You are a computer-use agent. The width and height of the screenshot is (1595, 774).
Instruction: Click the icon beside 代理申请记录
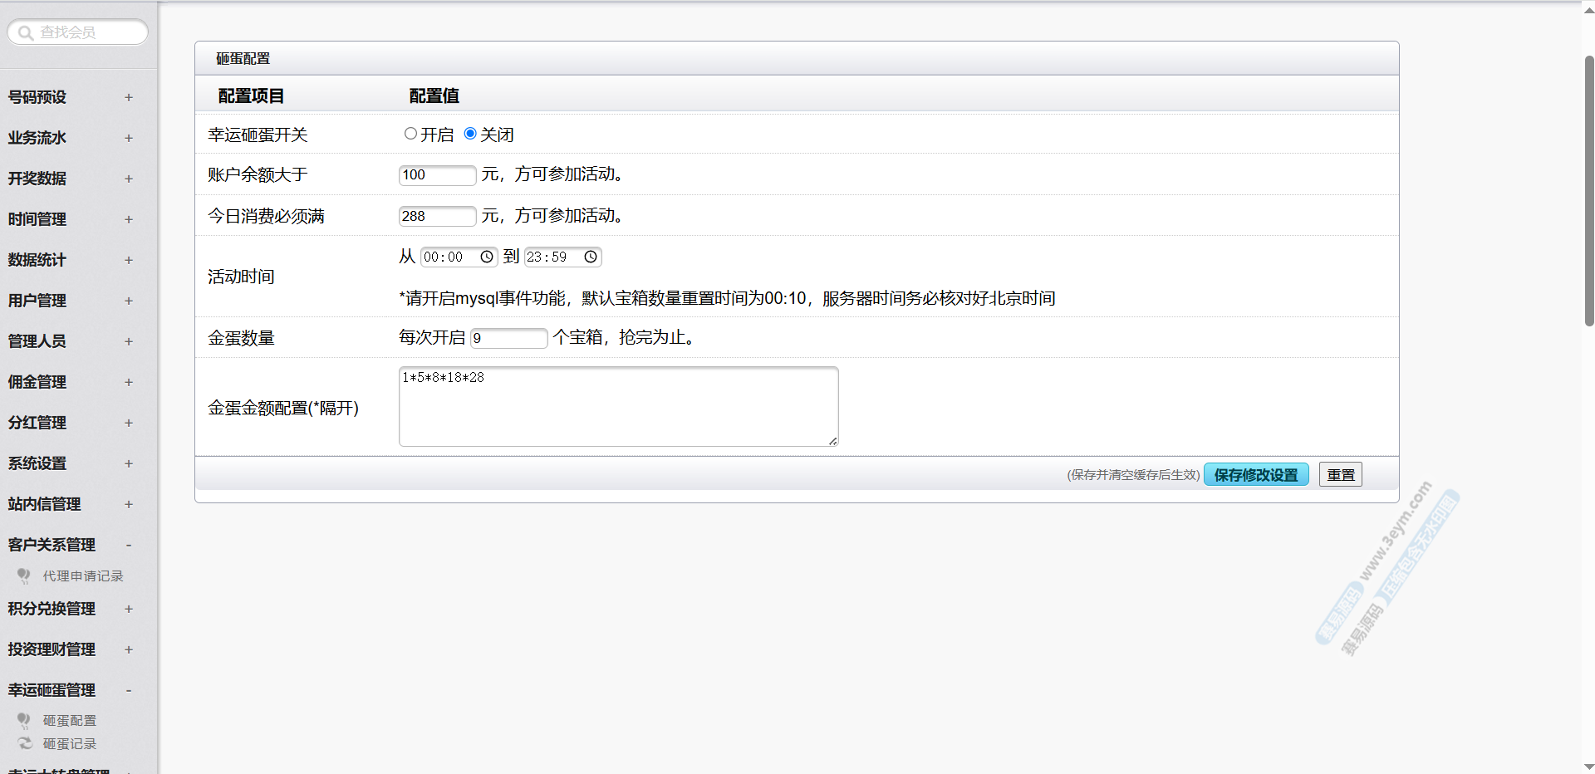[x=24, y=576]
